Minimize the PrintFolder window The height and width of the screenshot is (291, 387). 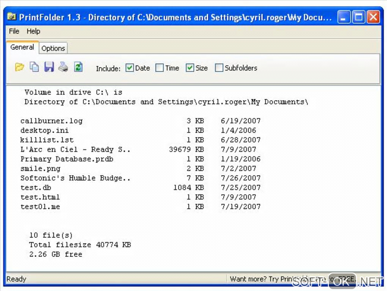(344, 17)
